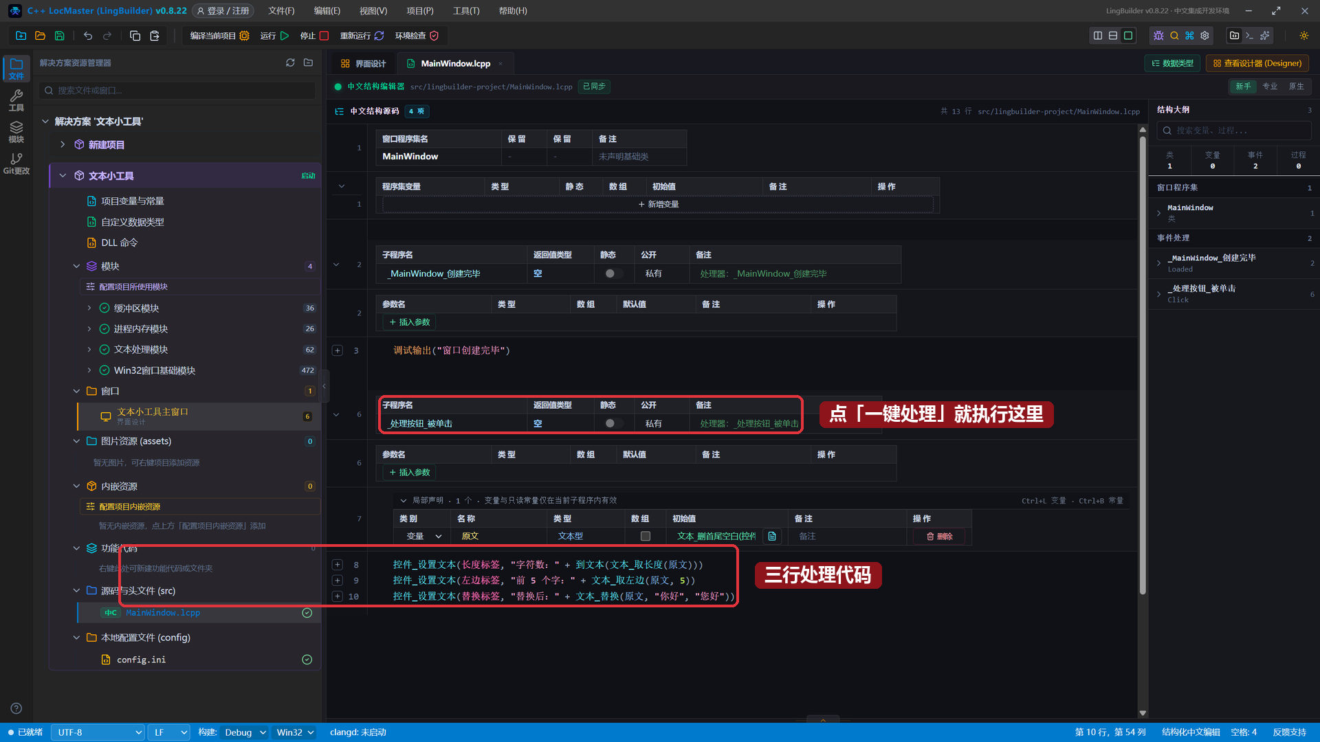Viewport: 1320px width, 742px height.
Task: Open the 模块 sidebar panel
Action: coord(16,132)
